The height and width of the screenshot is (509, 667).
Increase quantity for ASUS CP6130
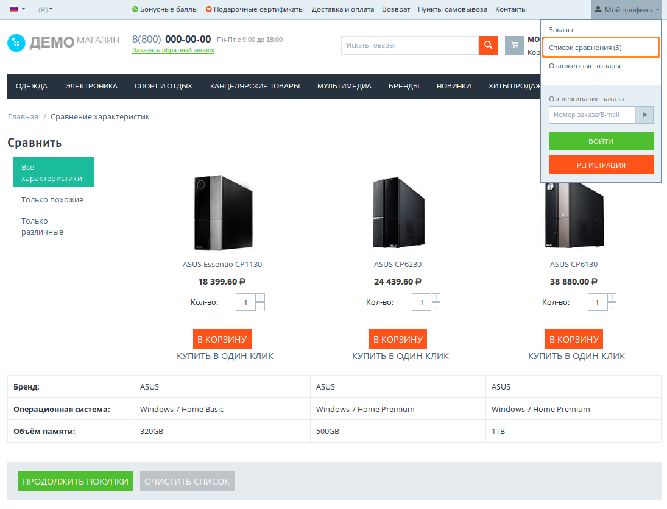pyautogui.click(x=612, y=297)
